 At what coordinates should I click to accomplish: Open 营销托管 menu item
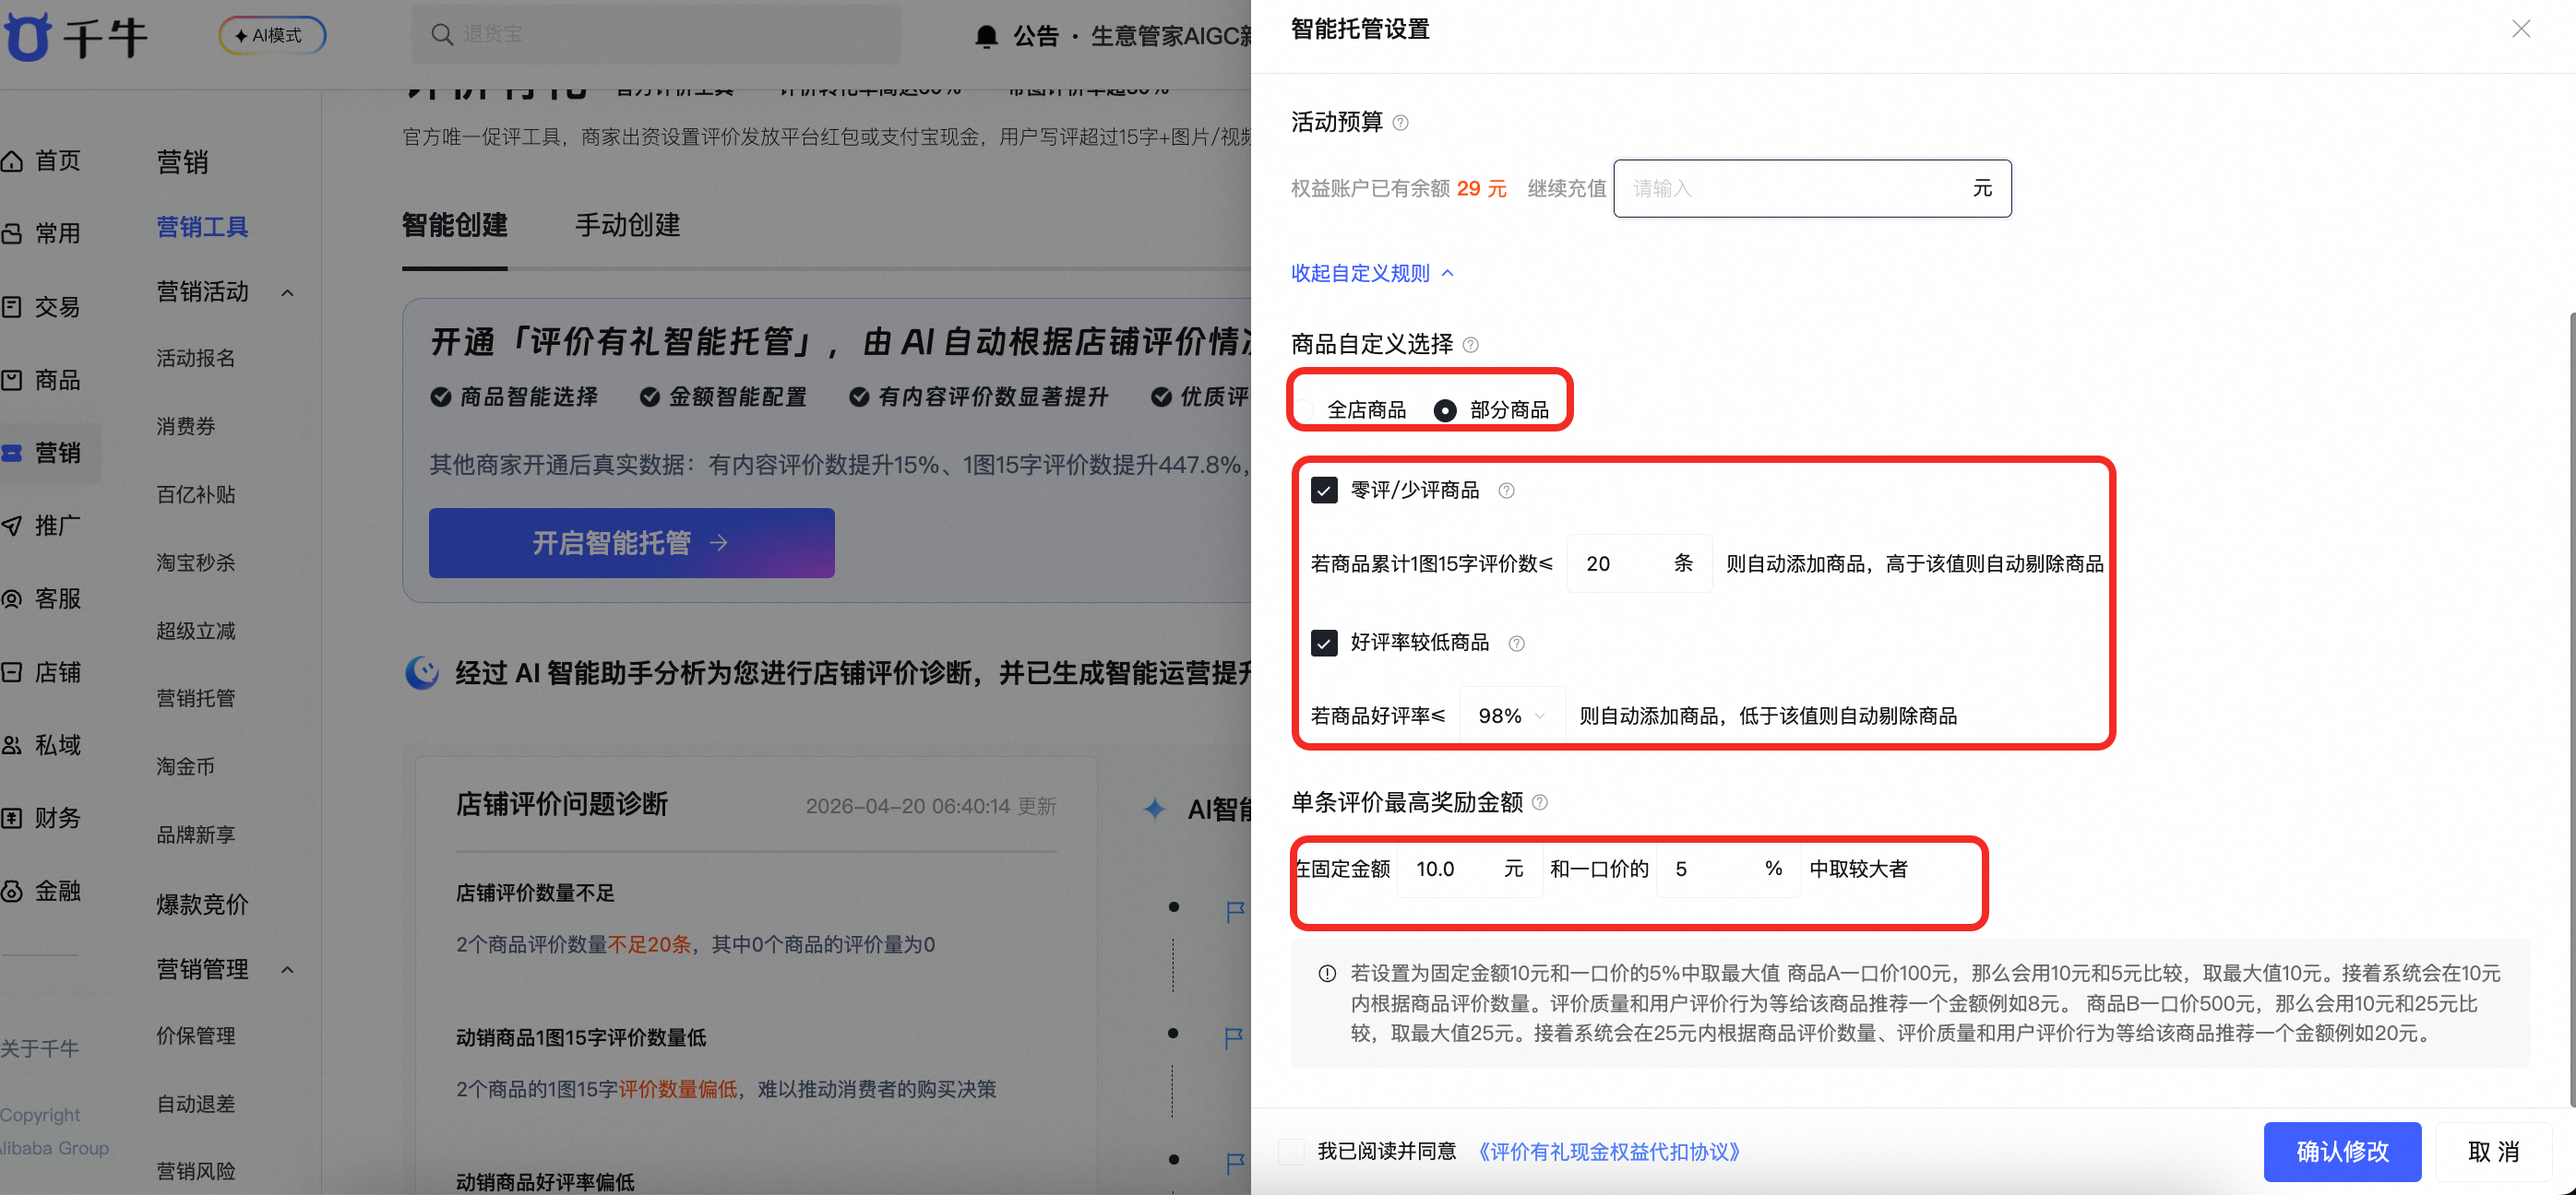195,698
